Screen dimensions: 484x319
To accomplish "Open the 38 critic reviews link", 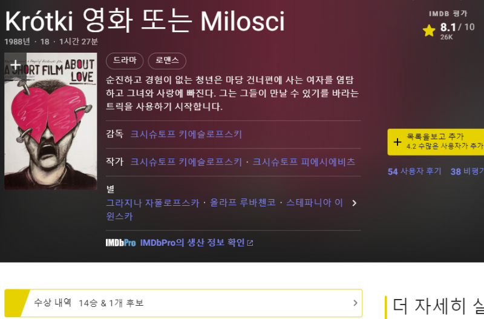I will point(467,171).
